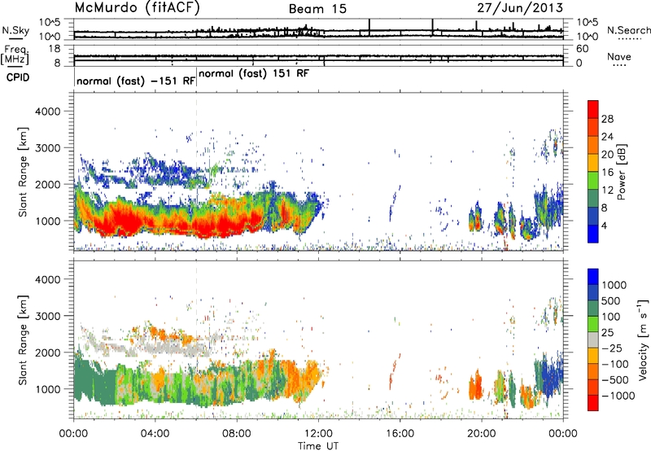Click the 'CPID' row label

click(x=18, y=77)
